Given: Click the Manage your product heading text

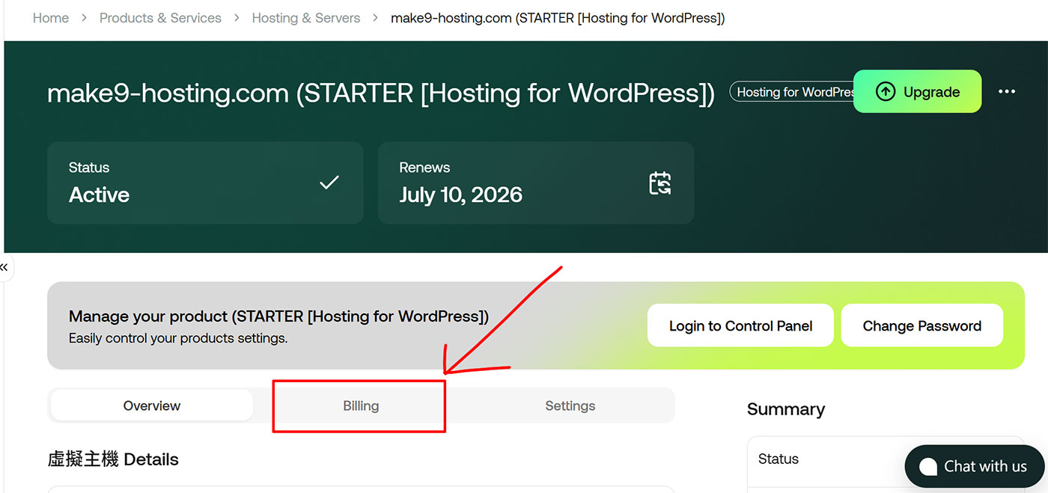Looking at the screenshot, I should (x=278, y=316).
